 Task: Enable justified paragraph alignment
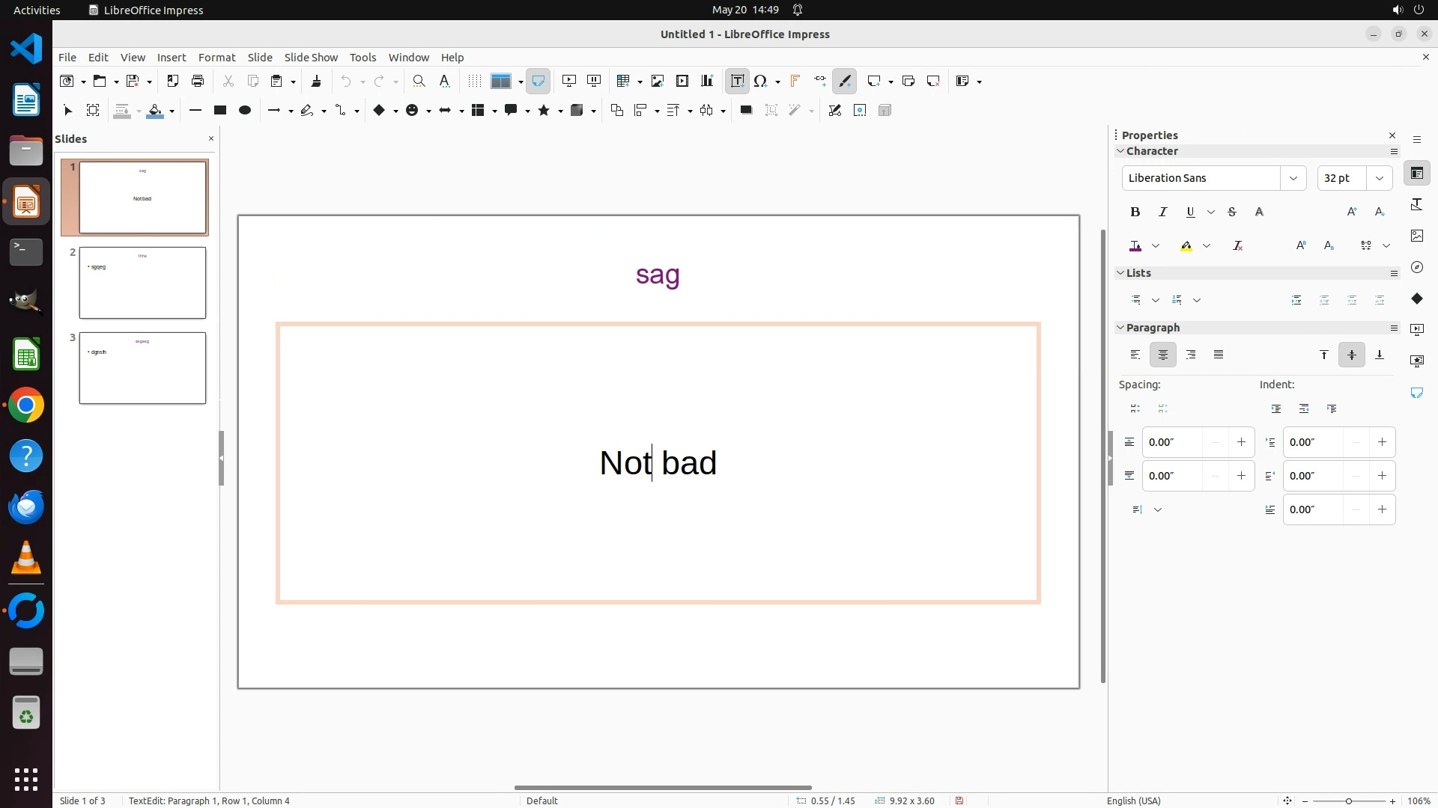click(x=1219, y=355)
